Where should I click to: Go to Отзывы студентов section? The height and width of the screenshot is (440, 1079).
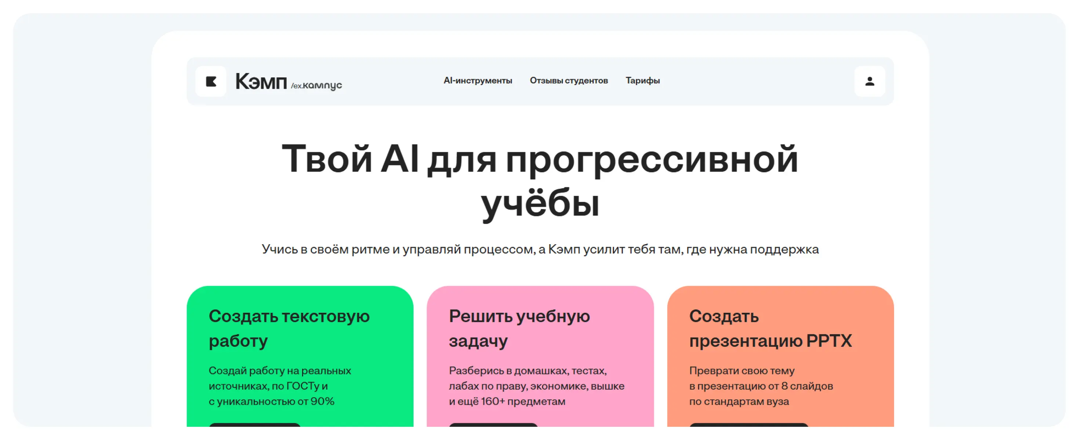click(x=568, y=80)
